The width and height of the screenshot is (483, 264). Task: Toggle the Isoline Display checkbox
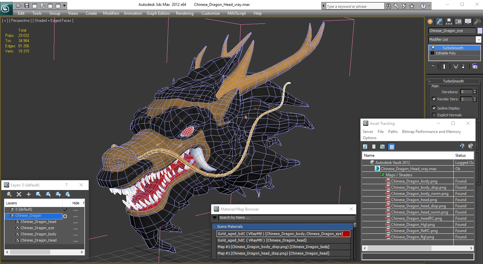[434, 108]
